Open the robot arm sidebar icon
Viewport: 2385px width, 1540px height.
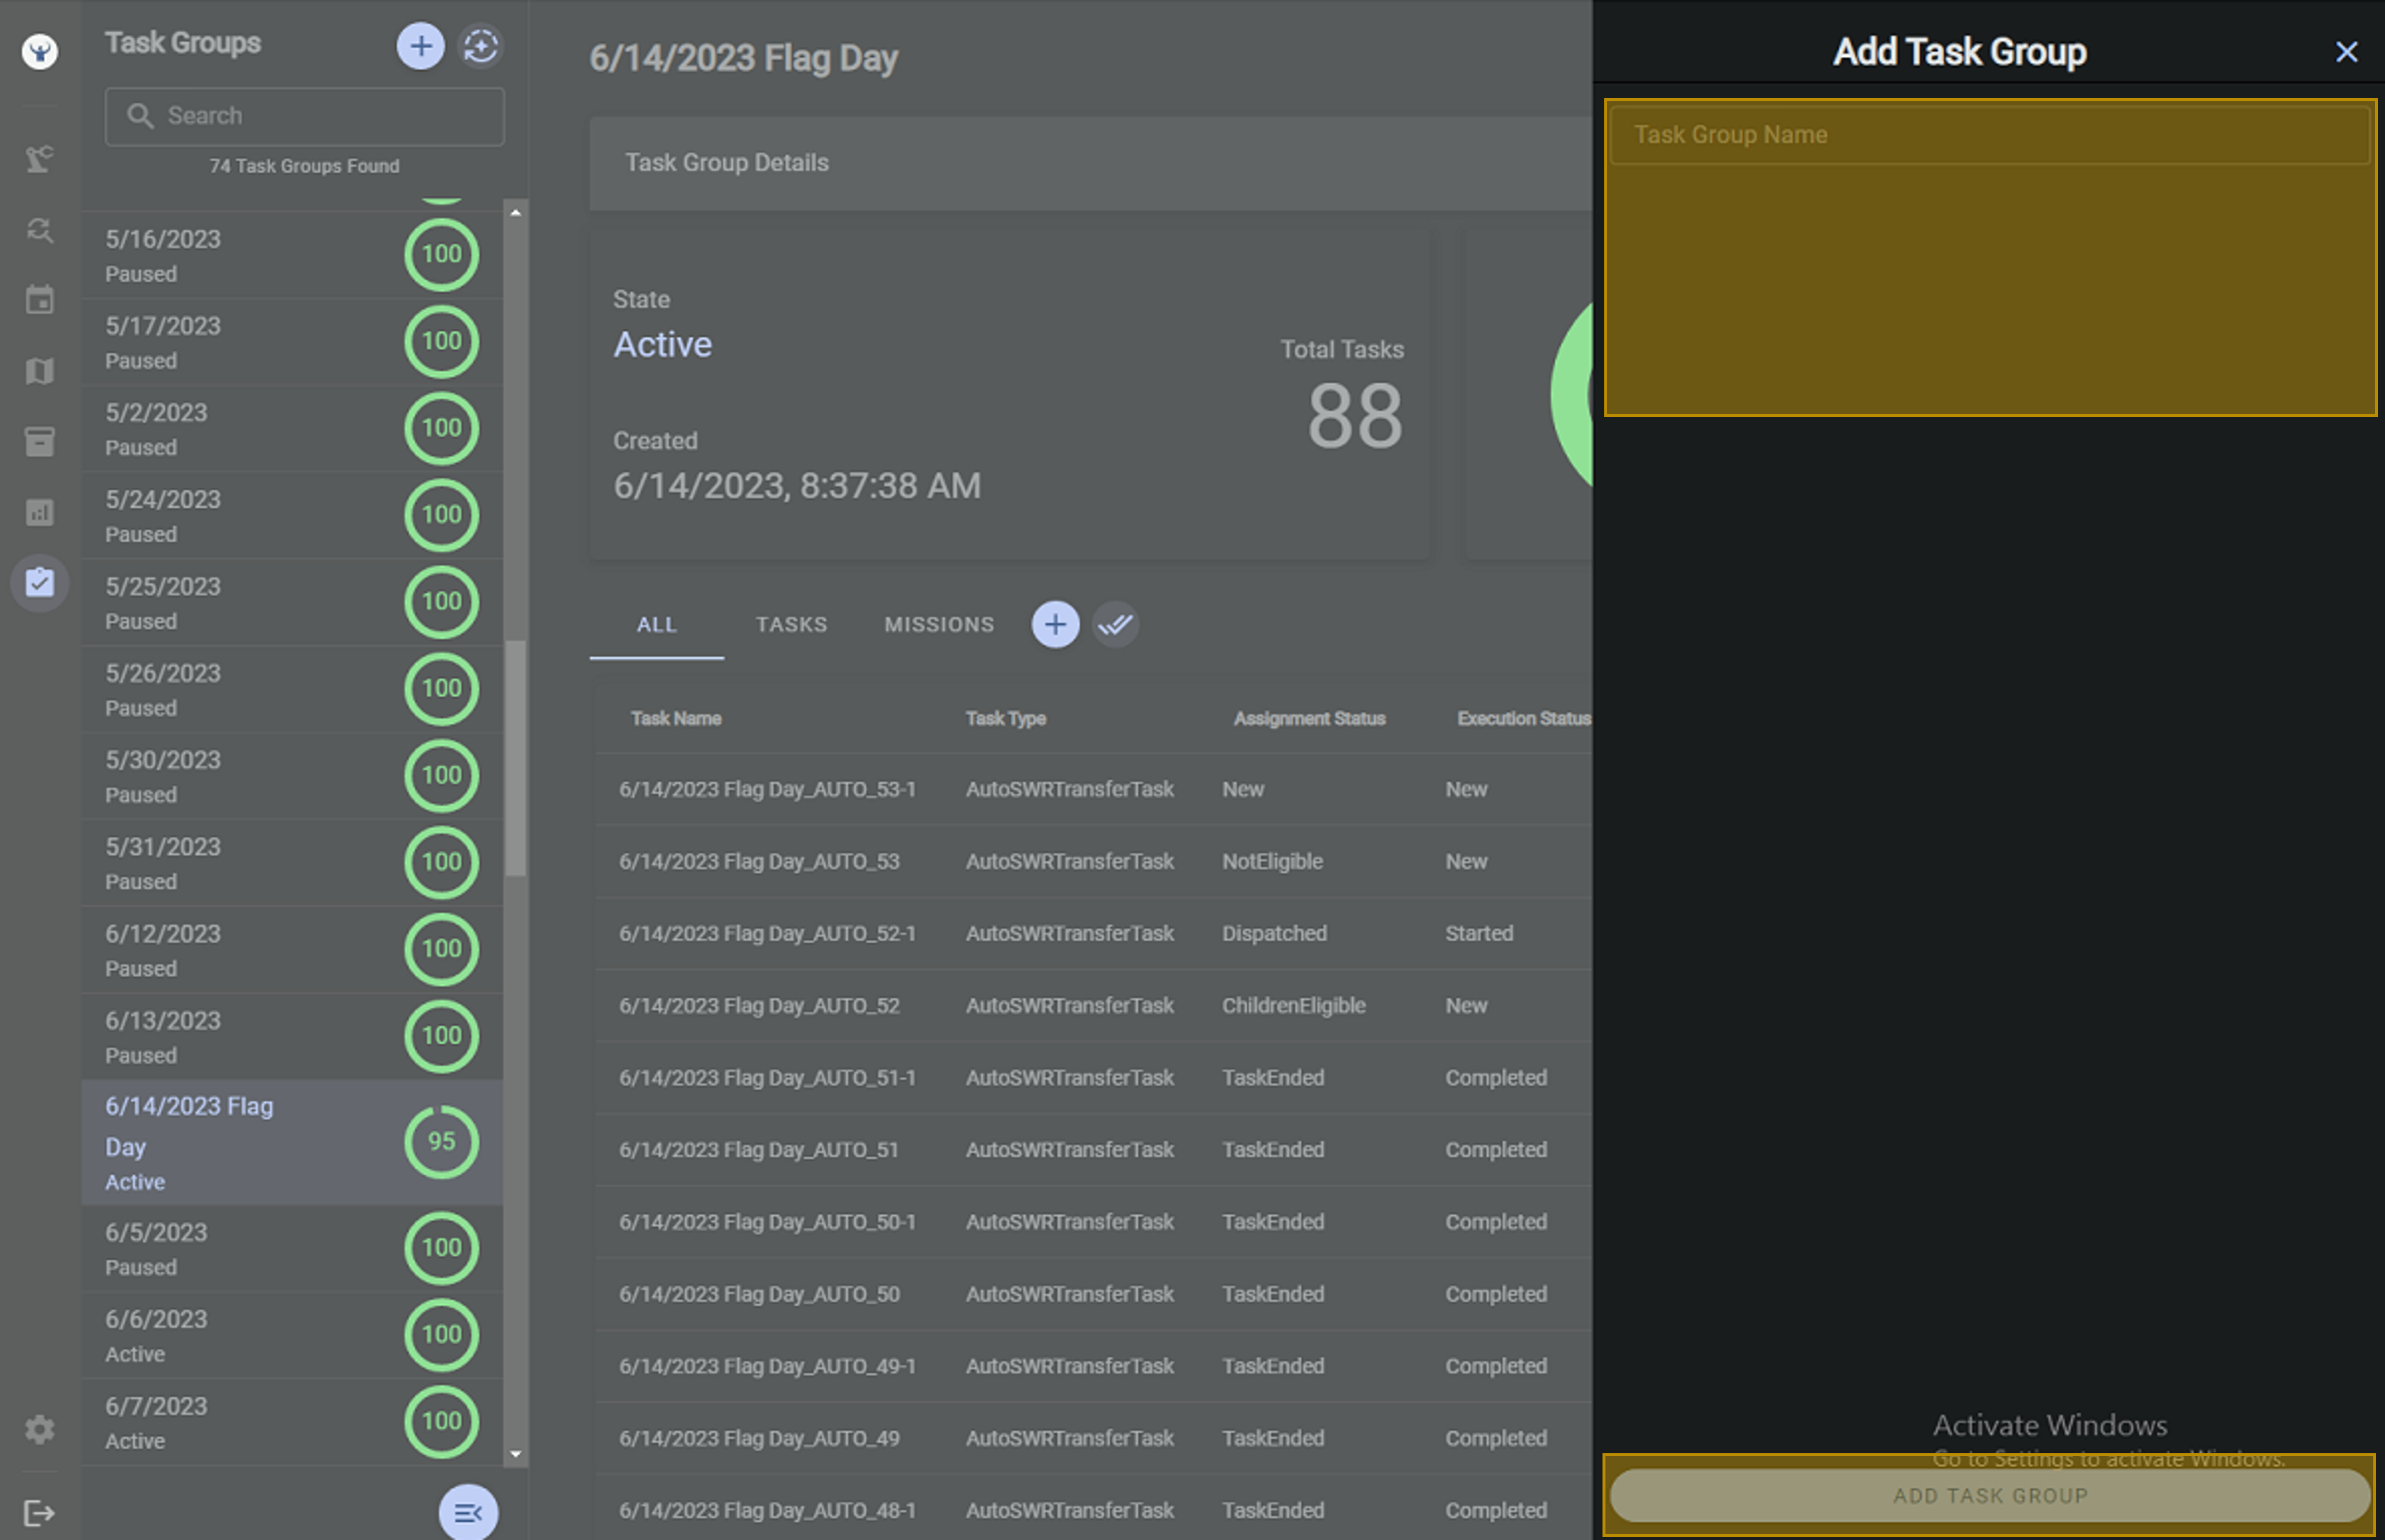click(39, 158)
